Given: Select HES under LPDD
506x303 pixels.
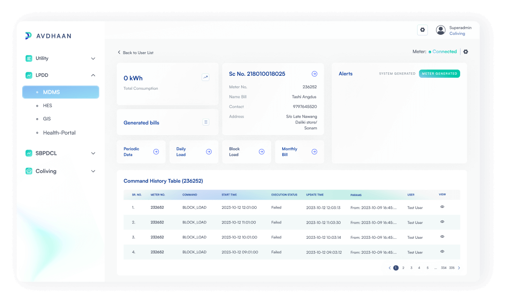Looking at the screenshot, I should pos(47,105).
